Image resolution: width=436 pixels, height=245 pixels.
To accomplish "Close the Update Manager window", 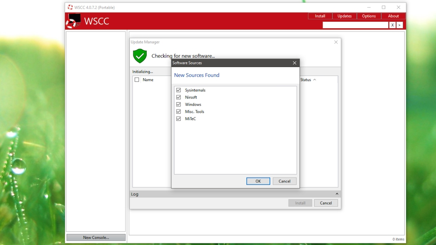I will [336, 42].
